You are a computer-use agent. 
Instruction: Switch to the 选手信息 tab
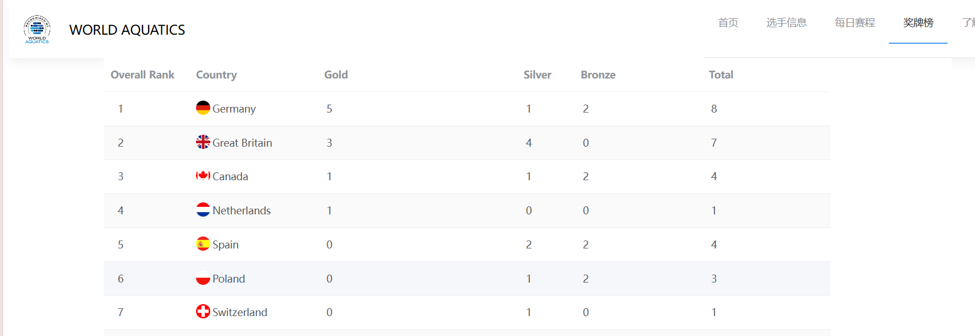tap(786, 23)
